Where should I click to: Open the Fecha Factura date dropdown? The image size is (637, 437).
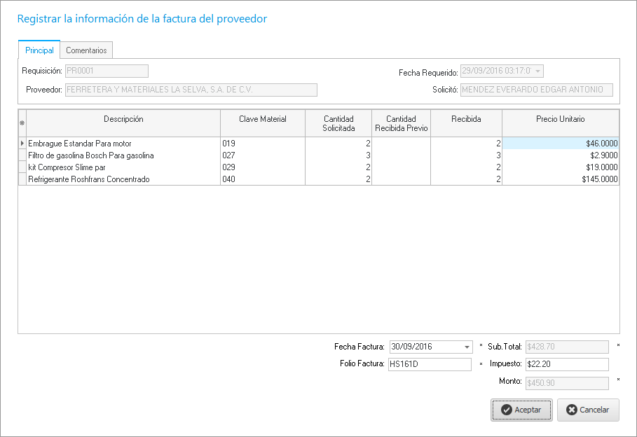[467, 347]
